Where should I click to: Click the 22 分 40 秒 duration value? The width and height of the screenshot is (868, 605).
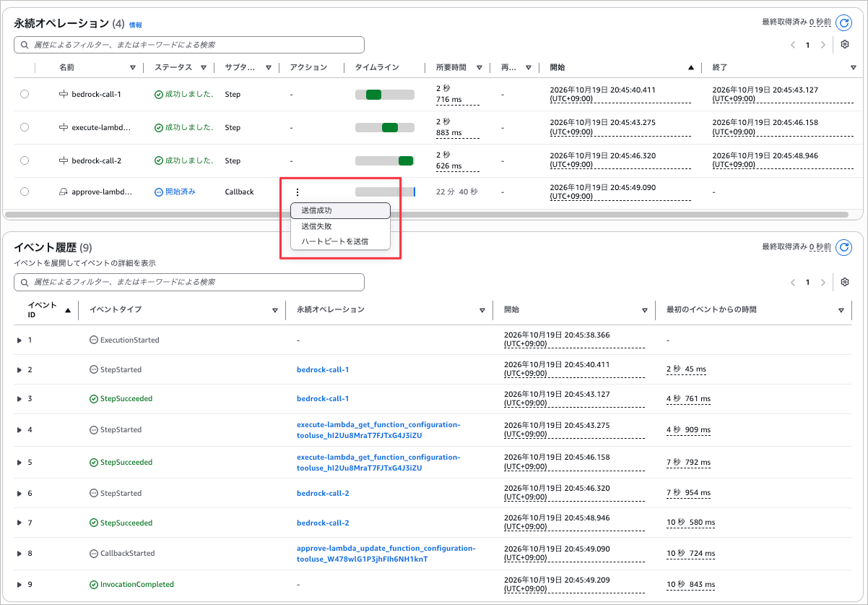tap(456, 192)
